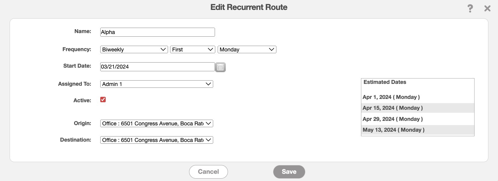Open the calendar date picker icon

(x=220, y=67)
